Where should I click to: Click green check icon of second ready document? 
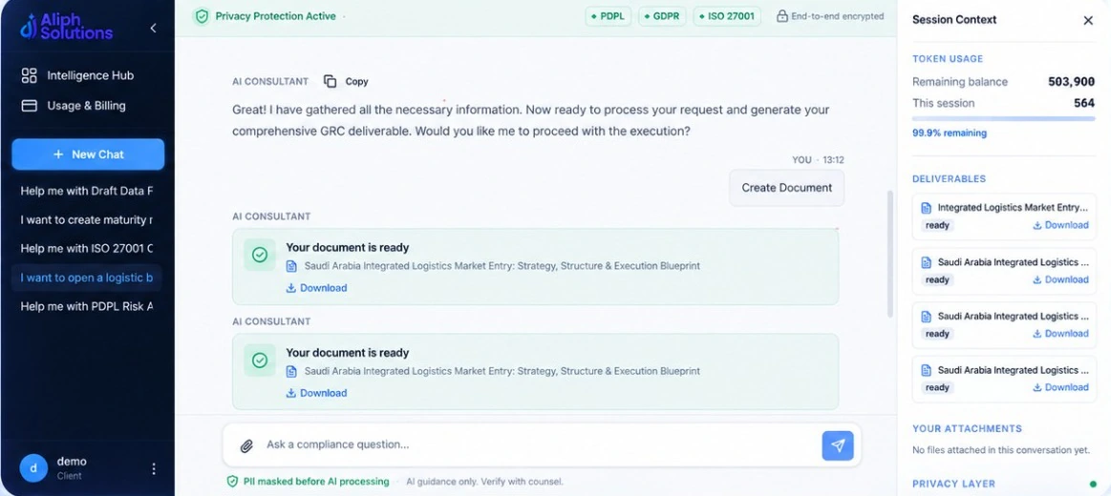[260, 360]
